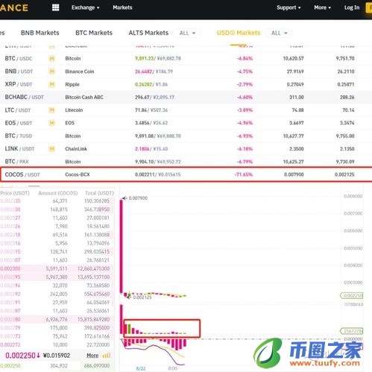Select the BTC / TUSD pair
372x372 pixels.
pos(19,136)
